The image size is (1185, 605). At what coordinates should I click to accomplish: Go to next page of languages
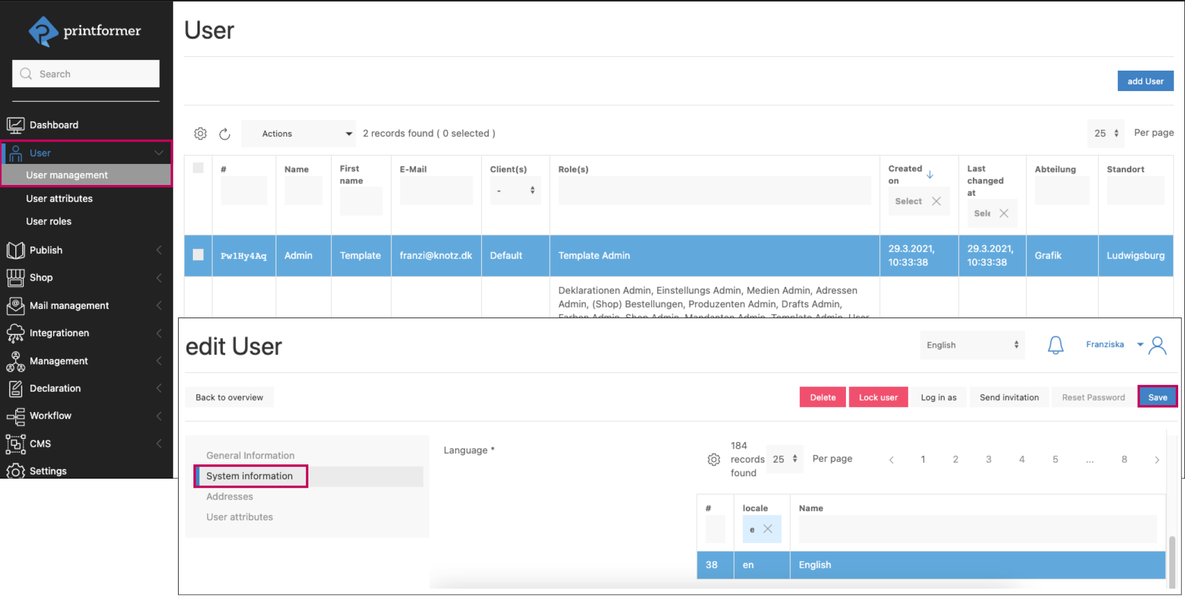pyautogui.click(x=1157, y=460)
